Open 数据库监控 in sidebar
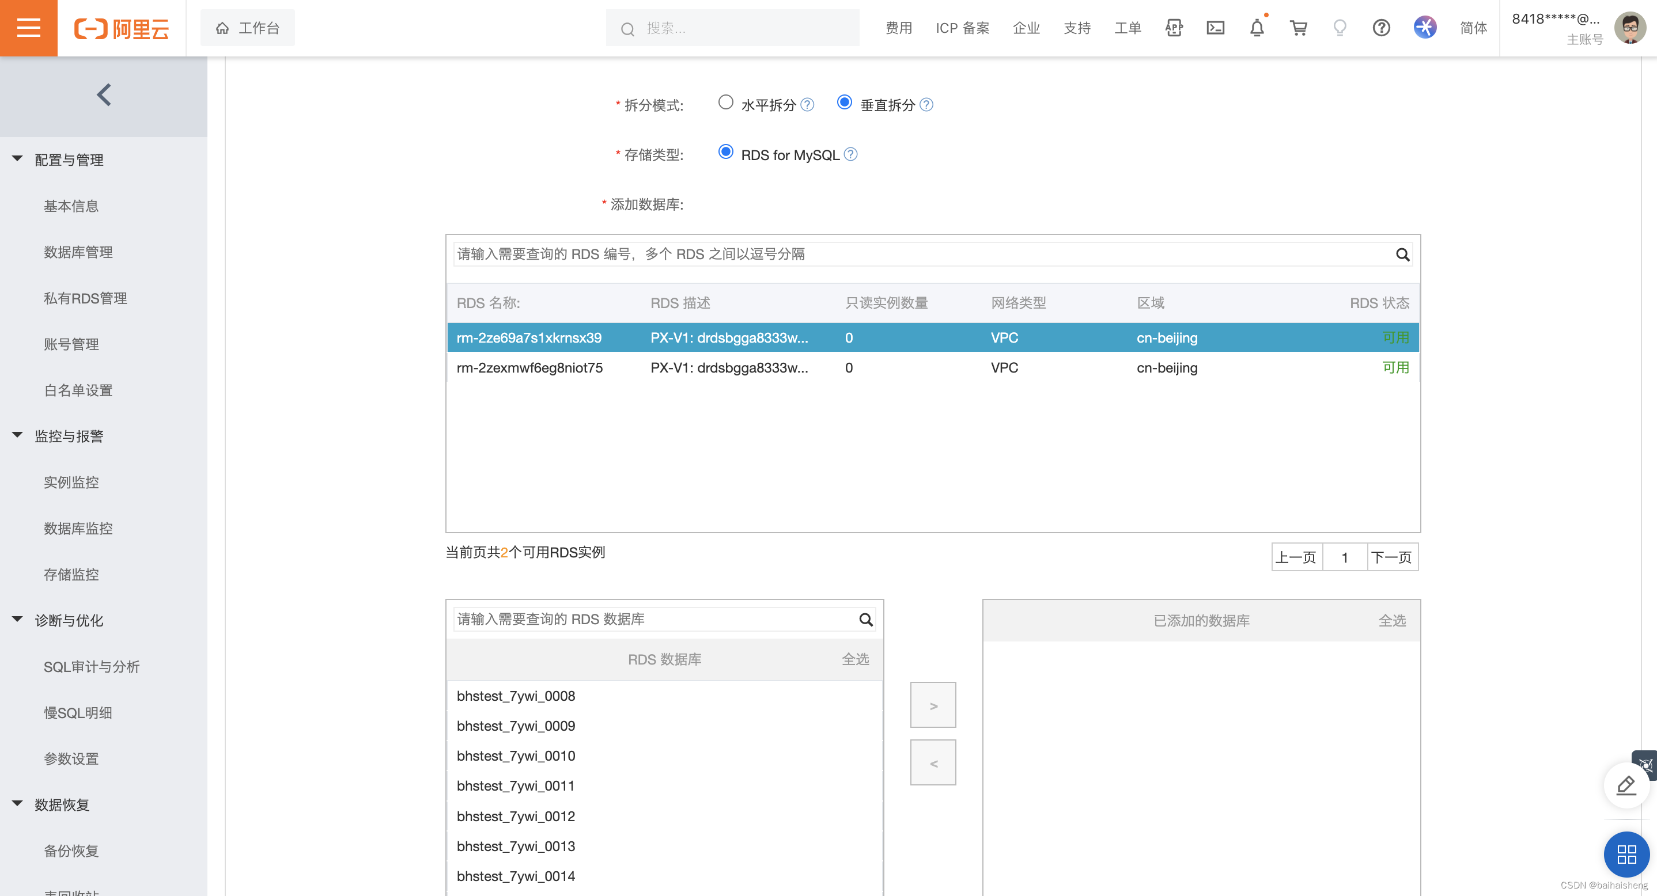The image size is (1657, 896). (78, 529)
